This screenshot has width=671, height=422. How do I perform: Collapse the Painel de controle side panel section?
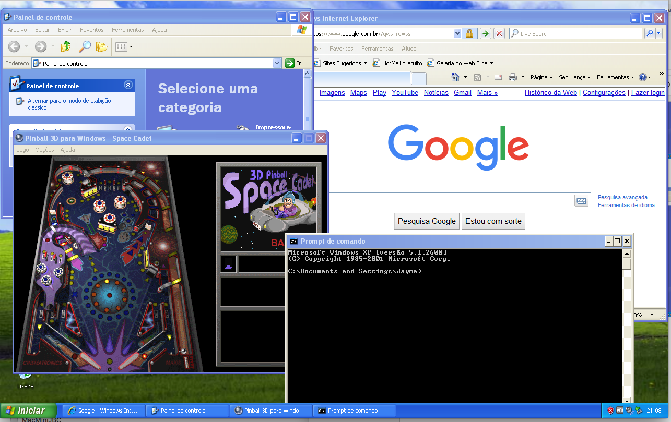tap(128, 85)
